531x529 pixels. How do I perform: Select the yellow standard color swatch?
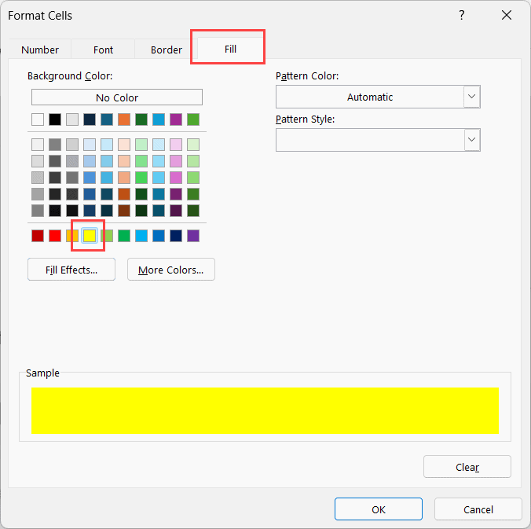click(90, 236)
